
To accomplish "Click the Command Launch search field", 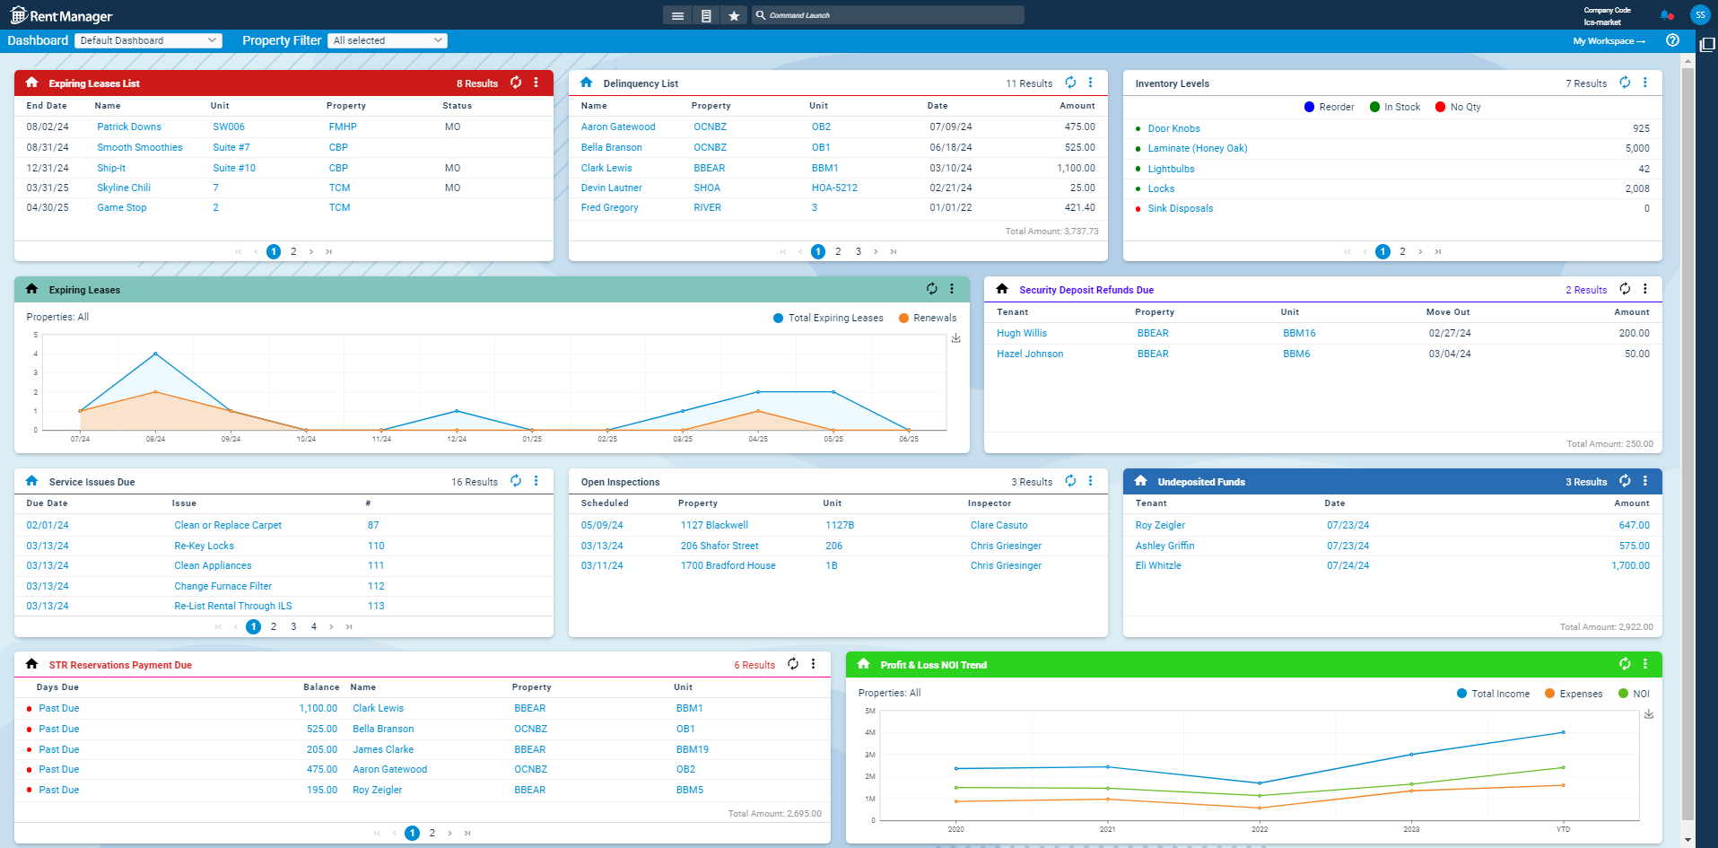I will 888,15.
